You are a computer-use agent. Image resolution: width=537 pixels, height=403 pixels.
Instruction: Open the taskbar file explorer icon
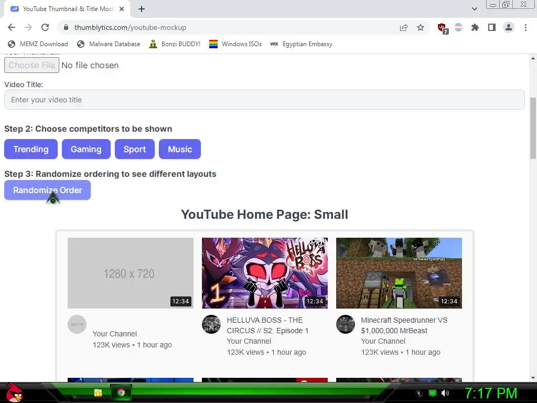click(x=98, y=393)
